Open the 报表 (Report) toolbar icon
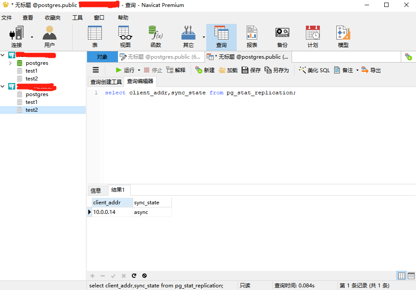The image size is (416, 290). click(x=252, y=37)
